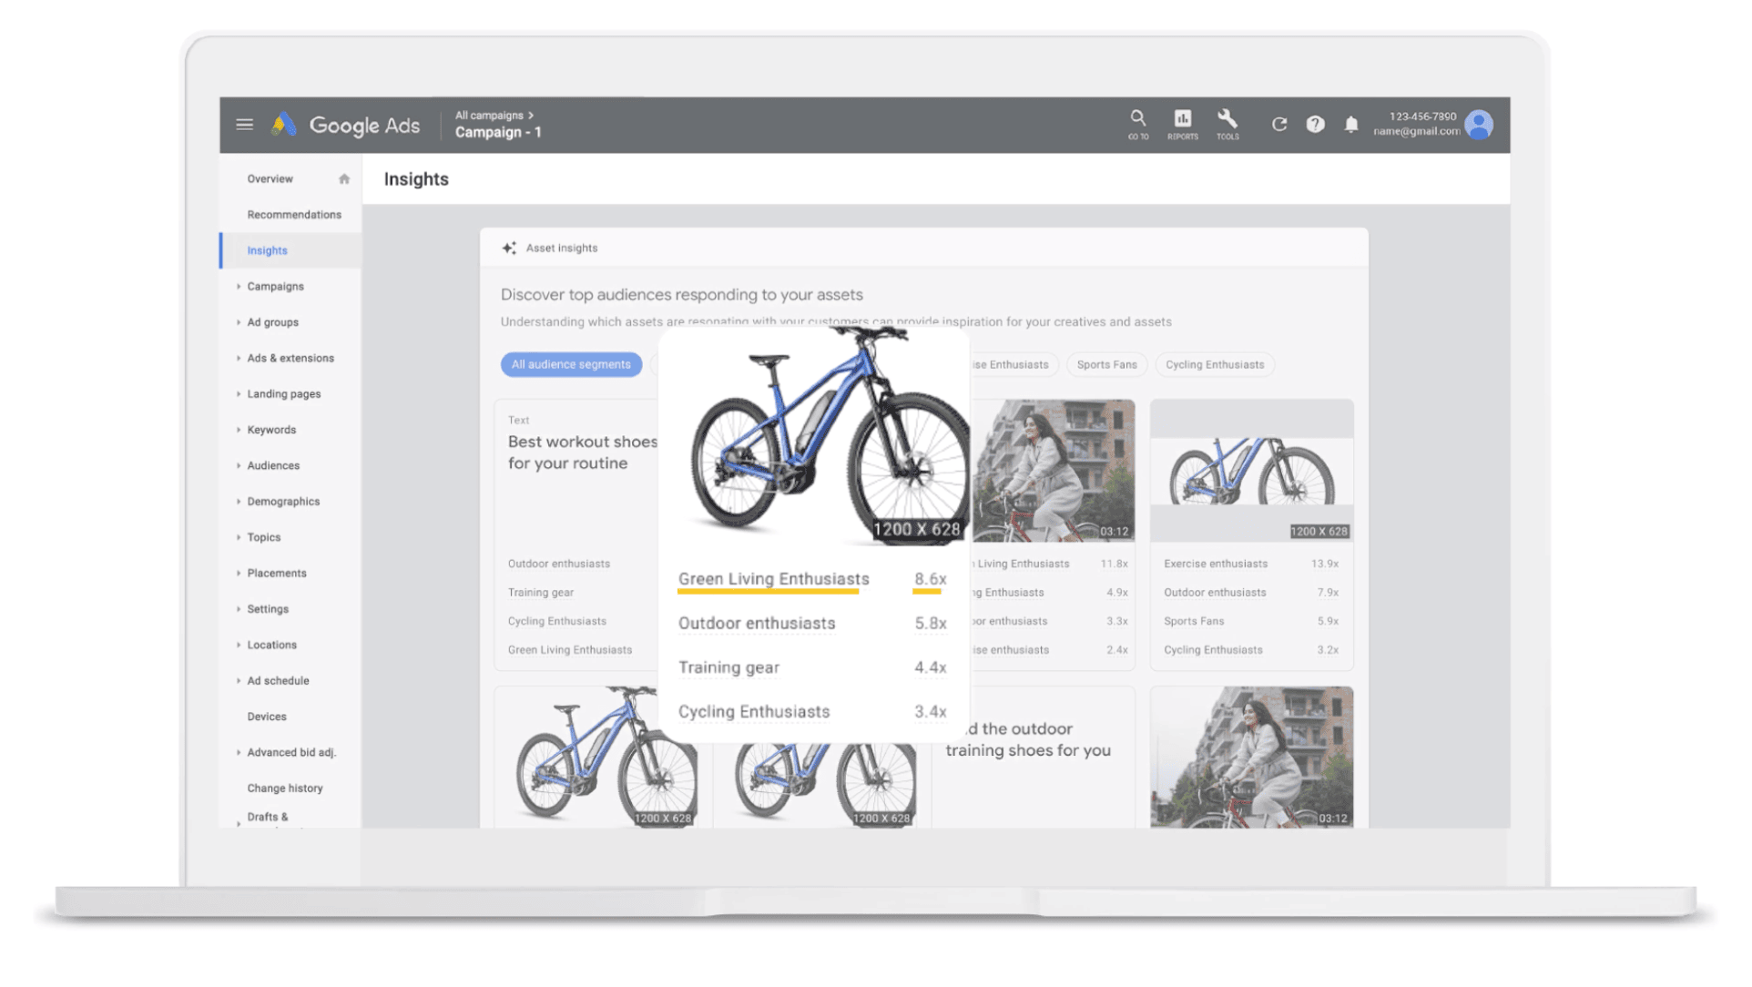The width and height of the screenshot is (1752, 987).
Task: Open the Tools wrench icon
Action: coord(1227,125)
